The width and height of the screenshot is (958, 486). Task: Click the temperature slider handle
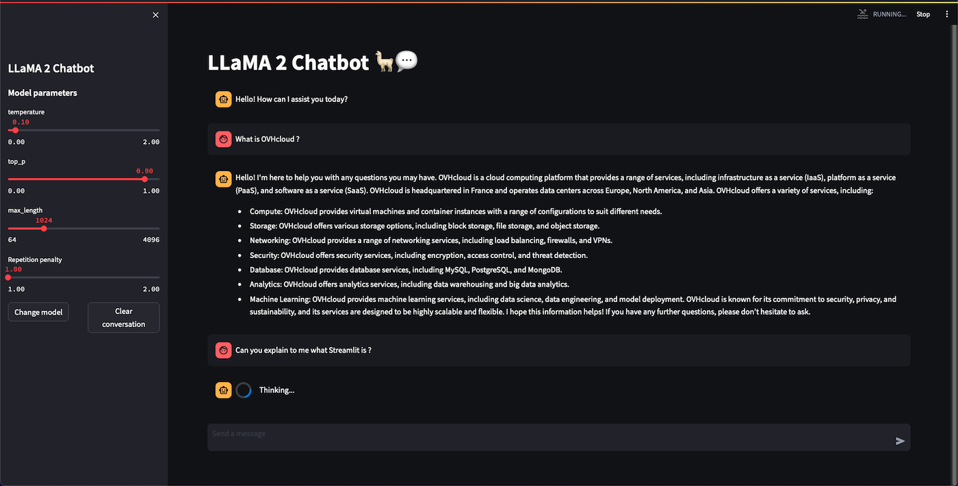[16, 130]
